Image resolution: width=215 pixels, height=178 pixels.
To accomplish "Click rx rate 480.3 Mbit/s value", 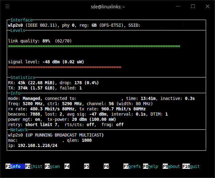I will point(52,109).
